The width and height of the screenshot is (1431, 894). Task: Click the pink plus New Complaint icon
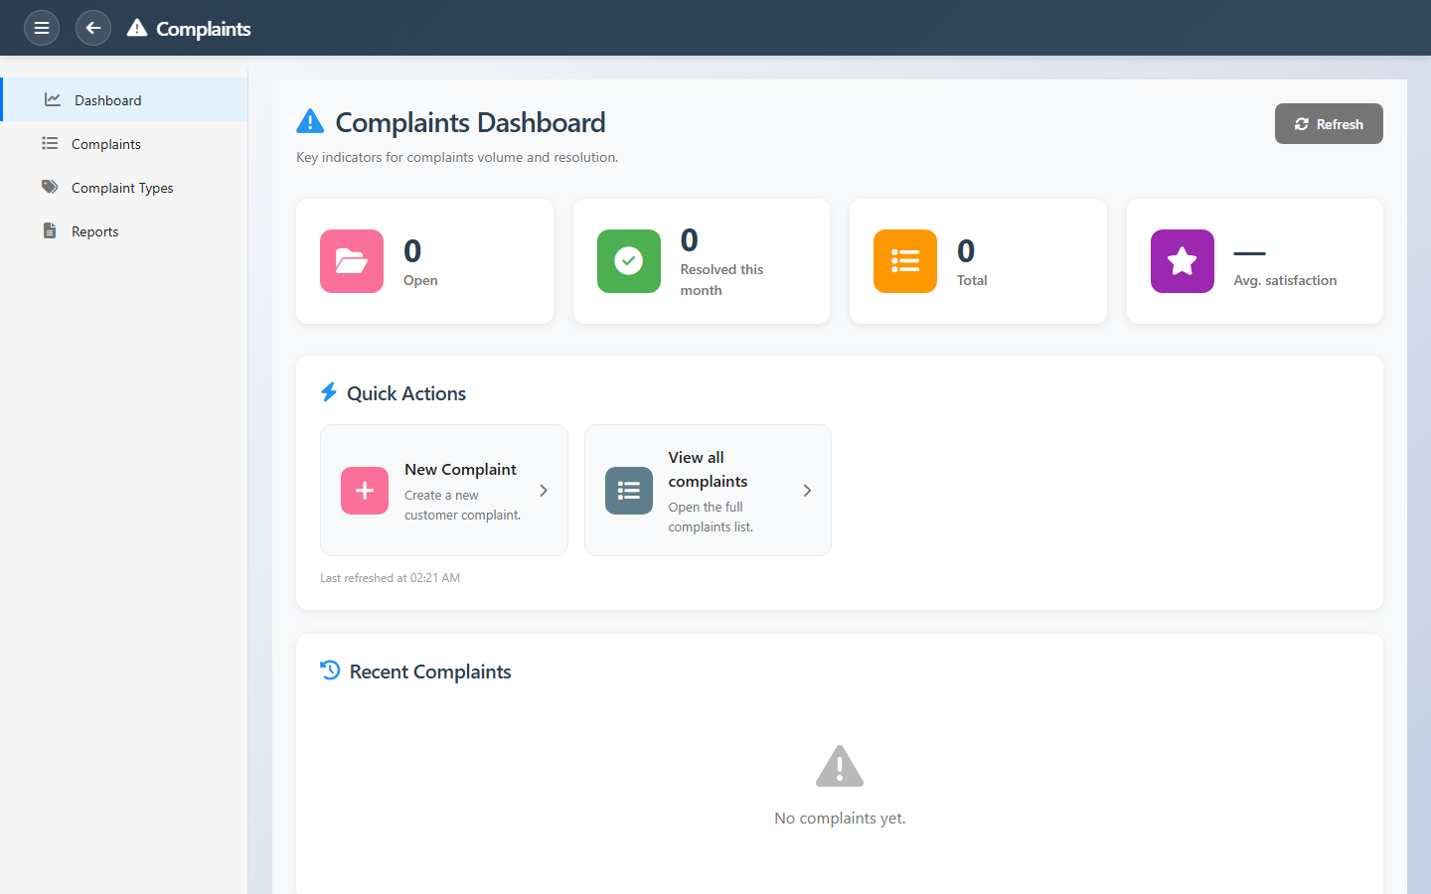point(365,491)
